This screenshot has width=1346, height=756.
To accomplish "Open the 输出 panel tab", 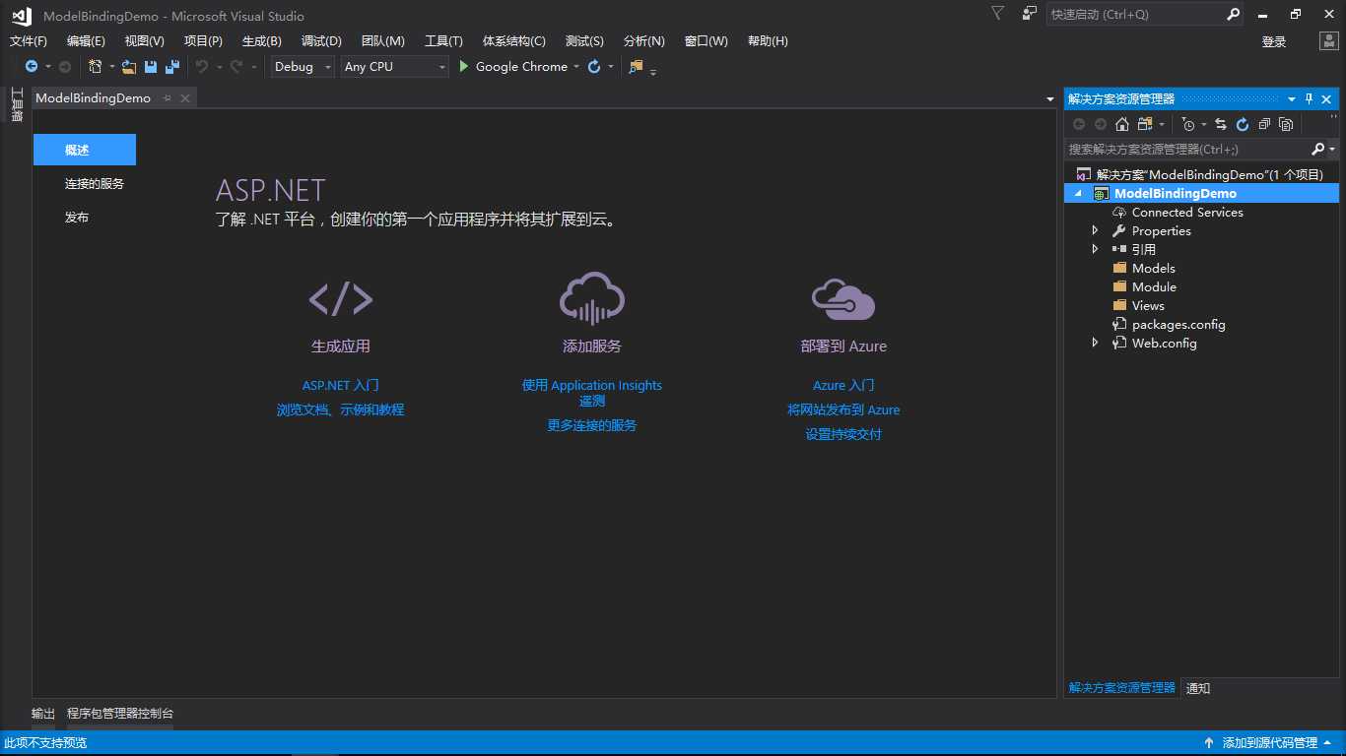I will (43, 713).
